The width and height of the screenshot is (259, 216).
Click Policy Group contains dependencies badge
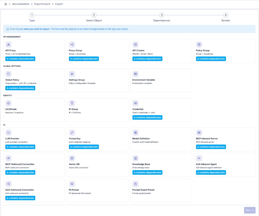tap(211, 59)
